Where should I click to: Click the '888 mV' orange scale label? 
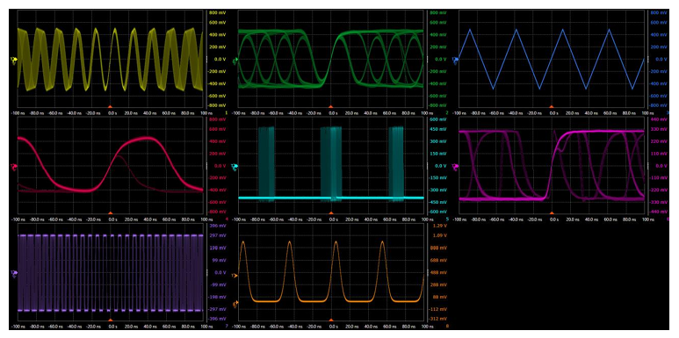click(437, 248)
